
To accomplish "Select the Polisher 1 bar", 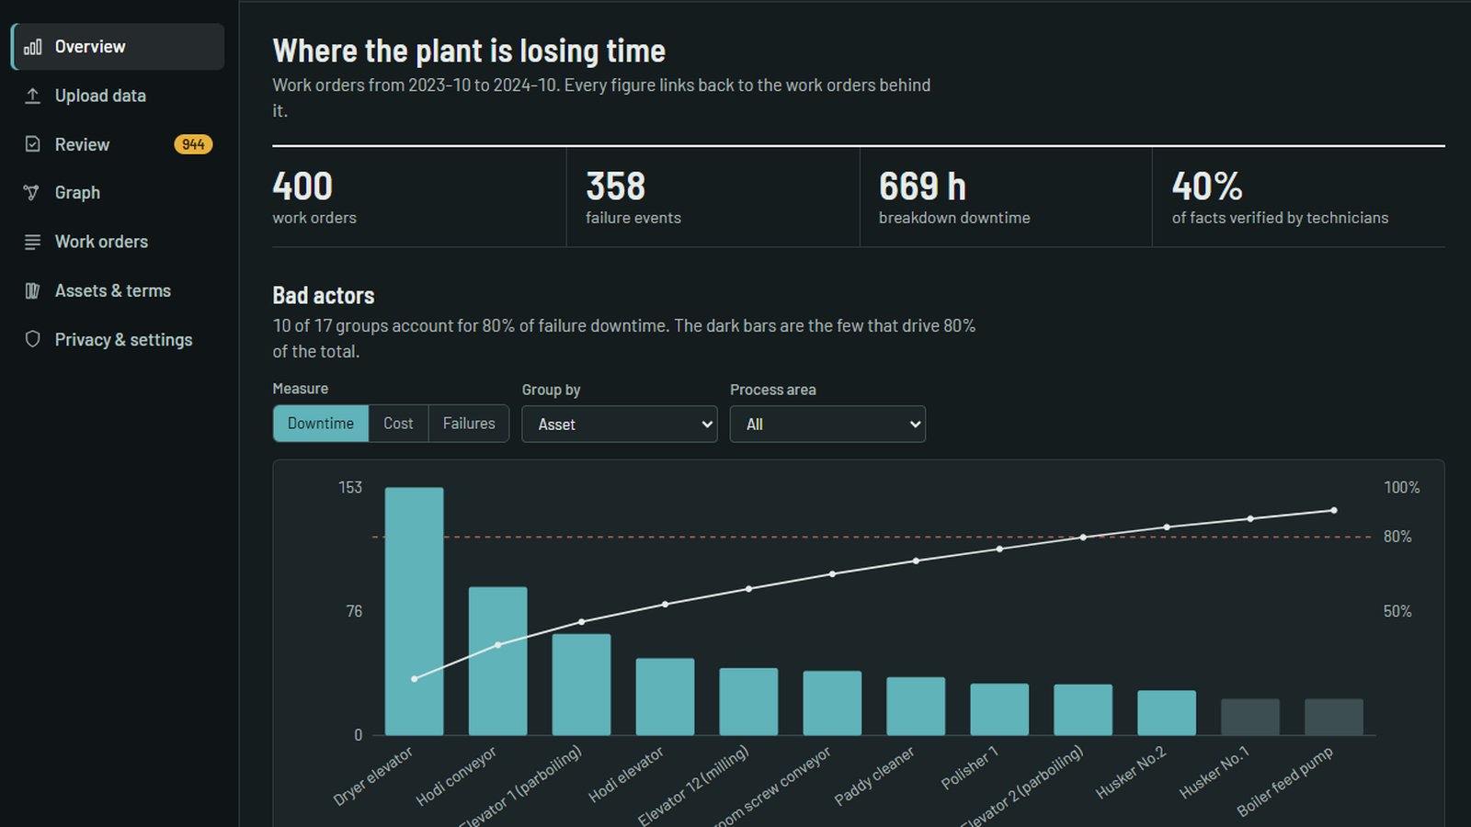I will (x=999, y=709).
